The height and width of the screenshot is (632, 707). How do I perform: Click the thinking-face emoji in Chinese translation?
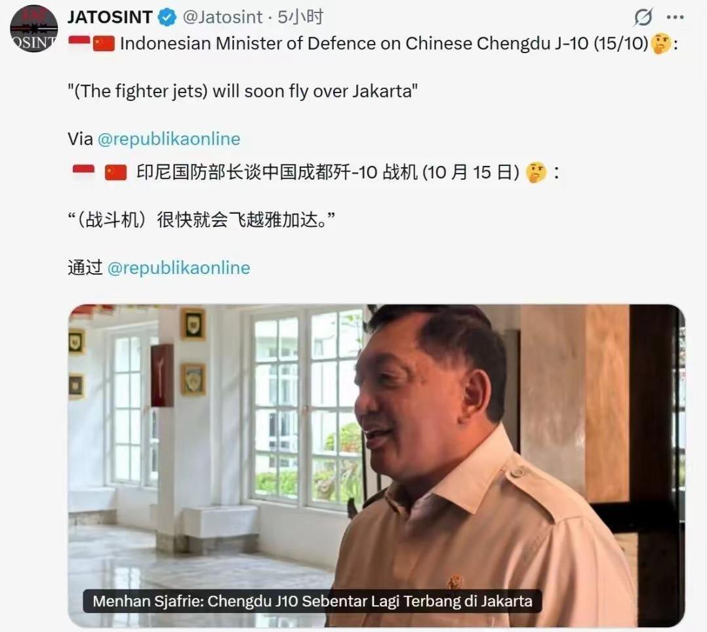(x=536, y=172)
